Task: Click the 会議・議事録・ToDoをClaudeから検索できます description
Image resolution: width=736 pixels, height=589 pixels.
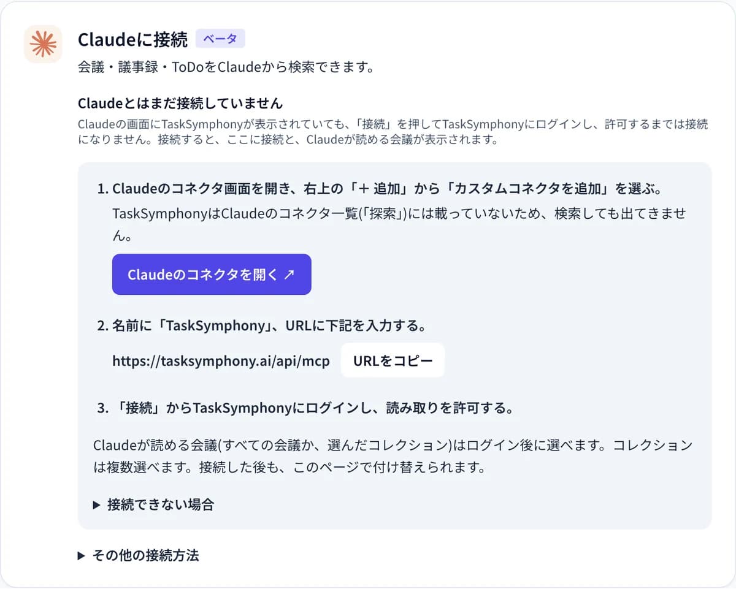Action: coord(226,67)
